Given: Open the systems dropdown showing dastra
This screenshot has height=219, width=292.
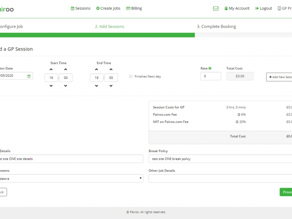Looking at the screenshot, I should (72, 178).
